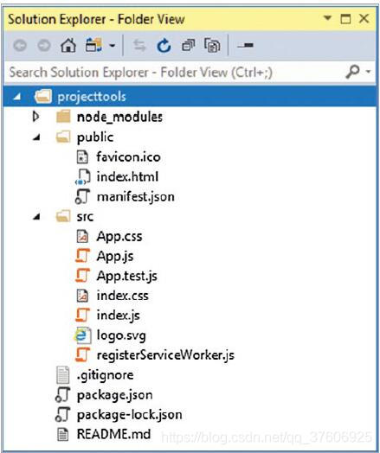This screenshot has height=453, width=380.
Task: Click the index.js script icon
Action: [x=83, y=315]
